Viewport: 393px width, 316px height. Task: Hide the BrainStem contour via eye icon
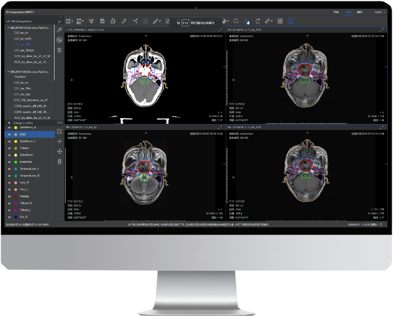pos(9,162)
